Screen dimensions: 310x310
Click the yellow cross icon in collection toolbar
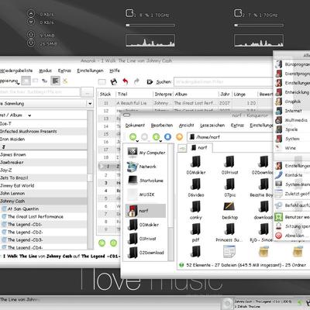[65, 81]
